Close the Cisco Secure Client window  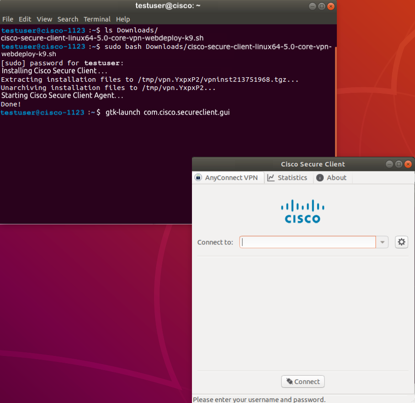(408, 164)
